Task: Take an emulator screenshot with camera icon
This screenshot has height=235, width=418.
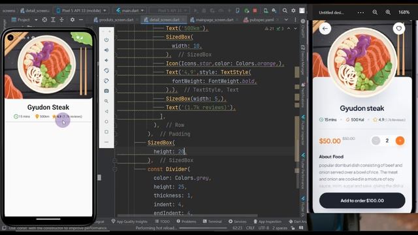Action: tap(106, 91)
